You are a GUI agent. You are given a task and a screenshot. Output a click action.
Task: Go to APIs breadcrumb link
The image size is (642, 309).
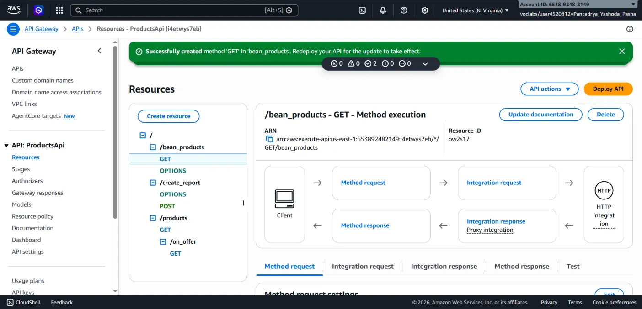click(x=78, y=29)
